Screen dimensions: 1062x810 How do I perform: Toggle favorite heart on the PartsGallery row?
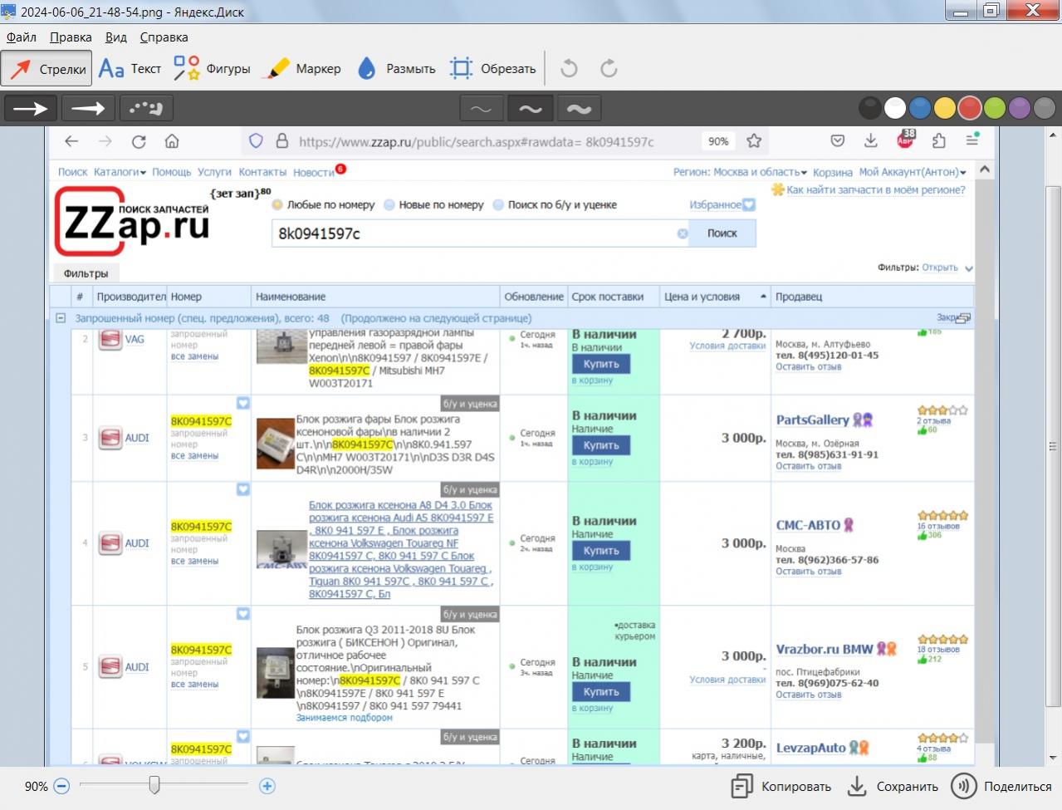243,403
